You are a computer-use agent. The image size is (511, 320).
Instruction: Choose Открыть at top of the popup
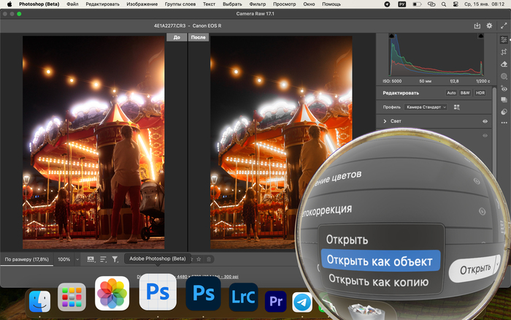click(347, 240)
